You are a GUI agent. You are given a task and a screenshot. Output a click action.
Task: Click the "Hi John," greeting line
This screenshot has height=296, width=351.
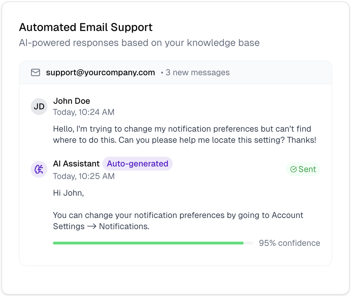(68, 193)
